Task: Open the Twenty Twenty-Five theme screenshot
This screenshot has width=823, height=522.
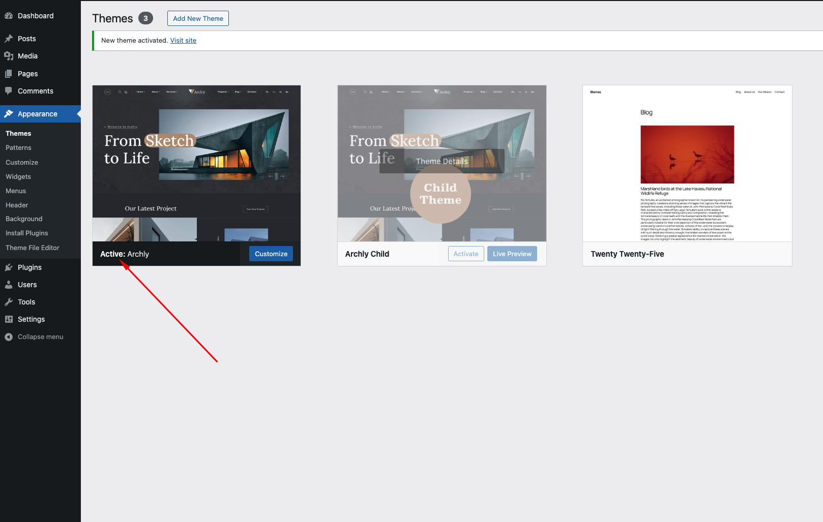Action: point(687,163)
